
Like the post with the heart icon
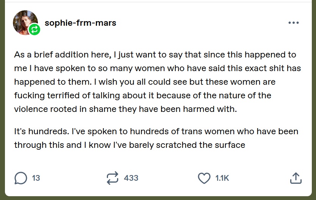point(204,178)
